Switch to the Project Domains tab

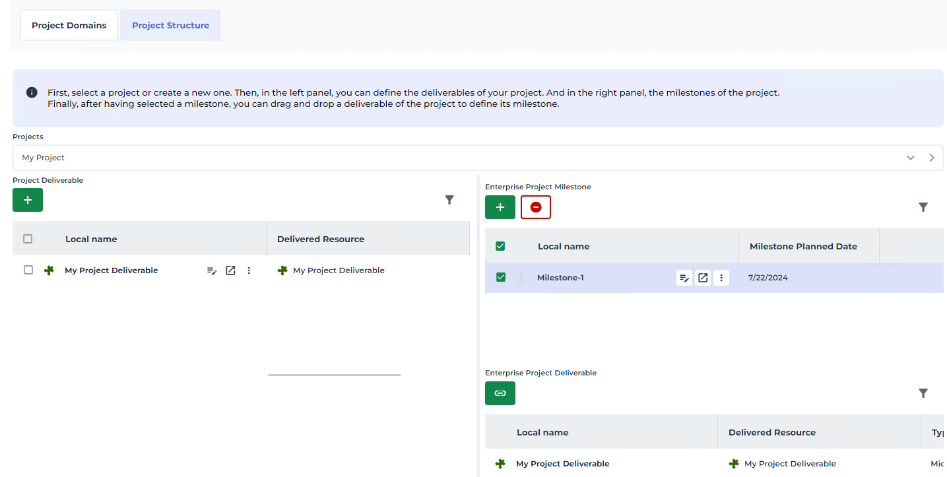pos(69,25)
